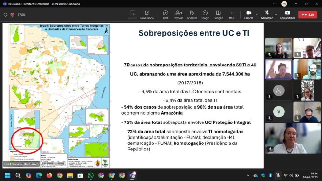The height and width of the screenshot is (181, 322).
Task: Click the Teams logo in title bar
Action: click(x=4, y=4)
